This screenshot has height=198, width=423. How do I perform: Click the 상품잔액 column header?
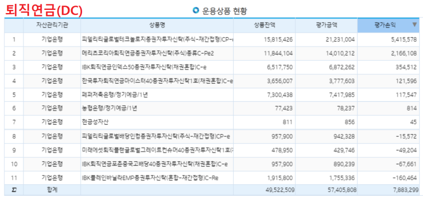pyautogui.click(x=264, y=25)
